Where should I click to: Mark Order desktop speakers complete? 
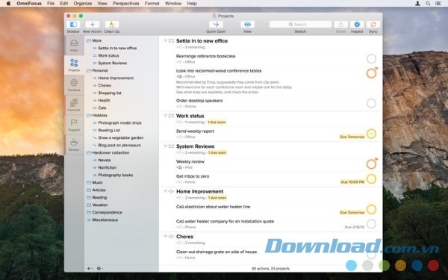point(371,103)
